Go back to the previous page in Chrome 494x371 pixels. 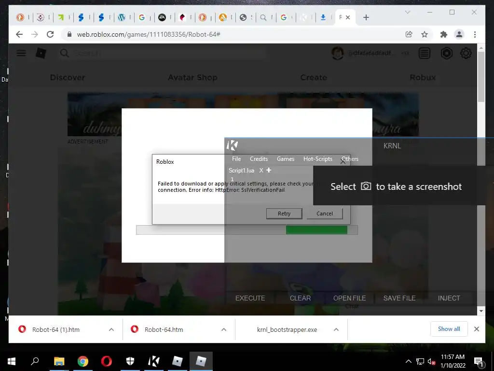[x=19, y=34]
